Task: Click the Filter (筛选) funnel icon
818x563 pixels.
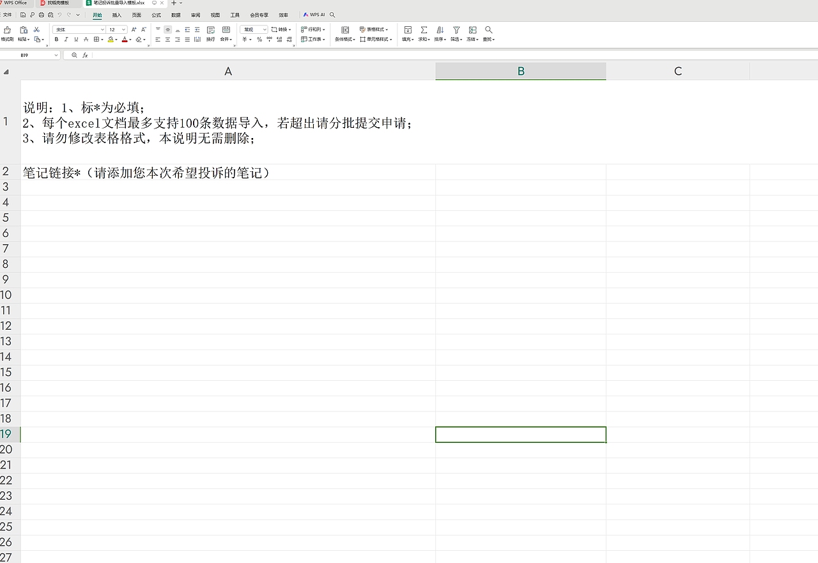Action: pos(456,30)
